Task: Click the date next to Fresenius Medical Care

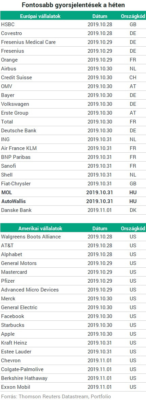Action: coord(99,42)
